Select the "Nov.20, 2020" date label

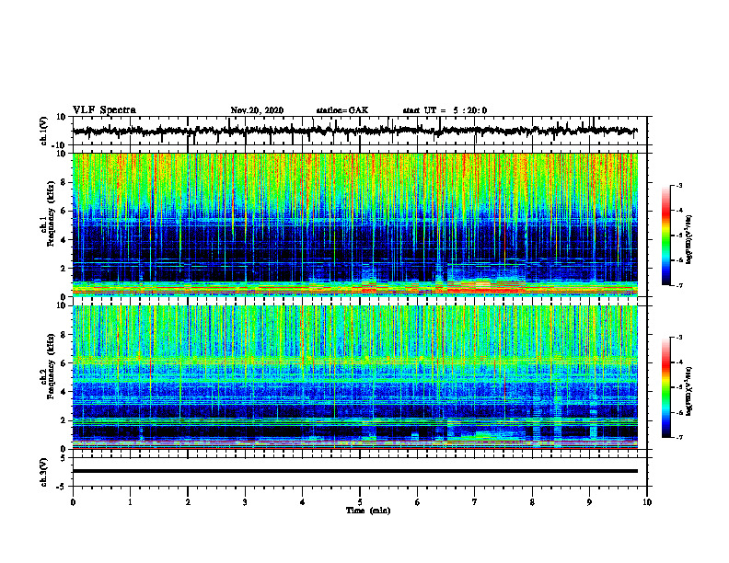(257, 110)
